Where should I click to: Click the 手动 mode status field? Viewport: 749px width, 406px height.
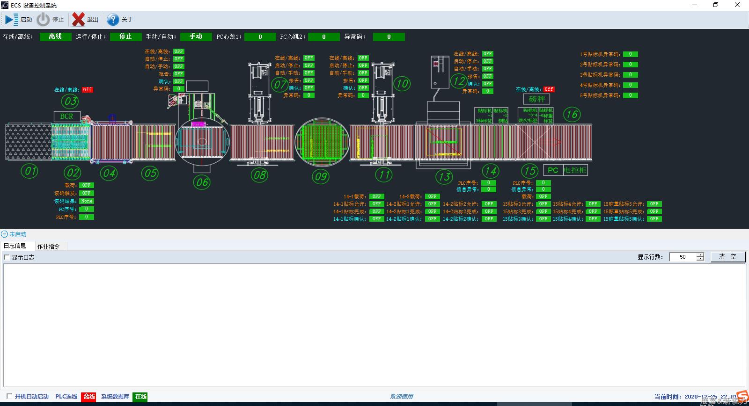196,36
